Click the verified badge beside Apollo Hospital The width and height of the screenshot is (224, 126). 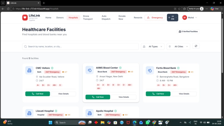point(115,111)
